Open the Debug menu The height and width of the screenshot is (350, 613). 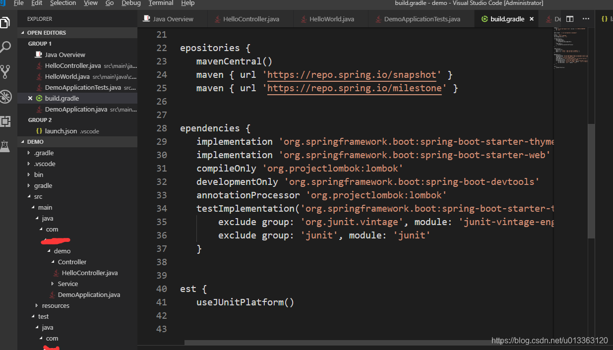coord(131,3)
